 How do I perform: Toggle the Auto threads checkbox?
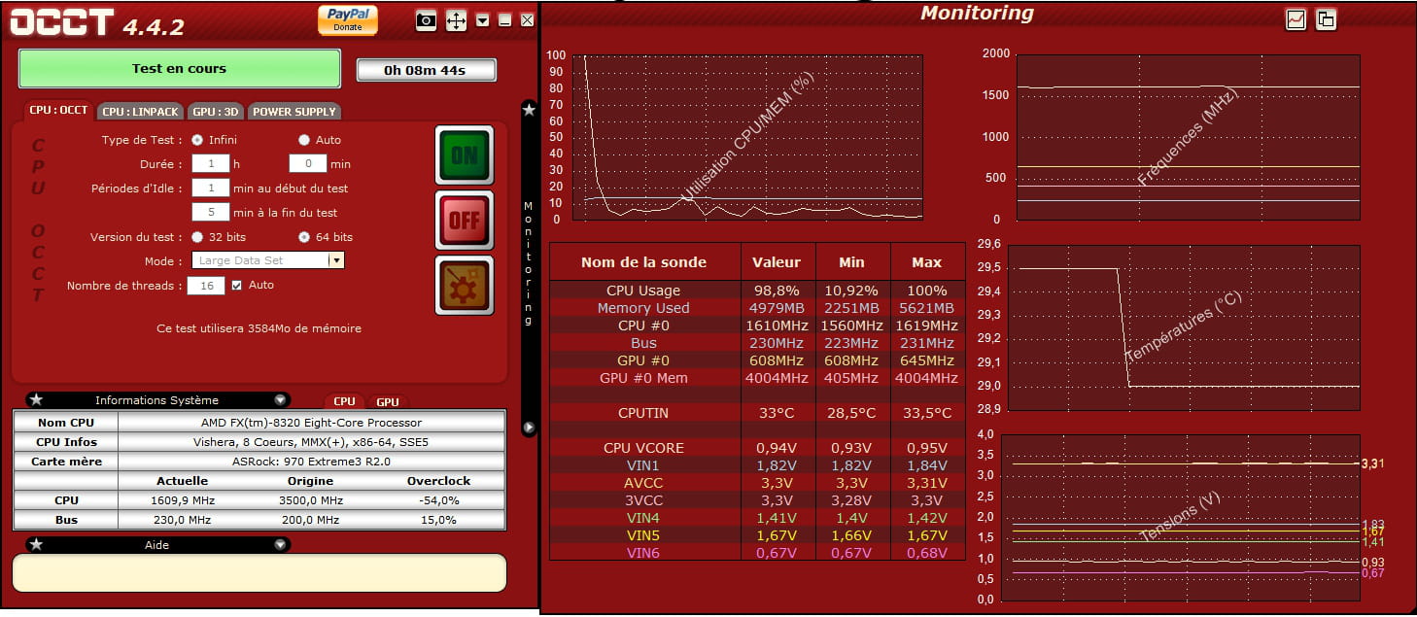click(x=236, y=286)
